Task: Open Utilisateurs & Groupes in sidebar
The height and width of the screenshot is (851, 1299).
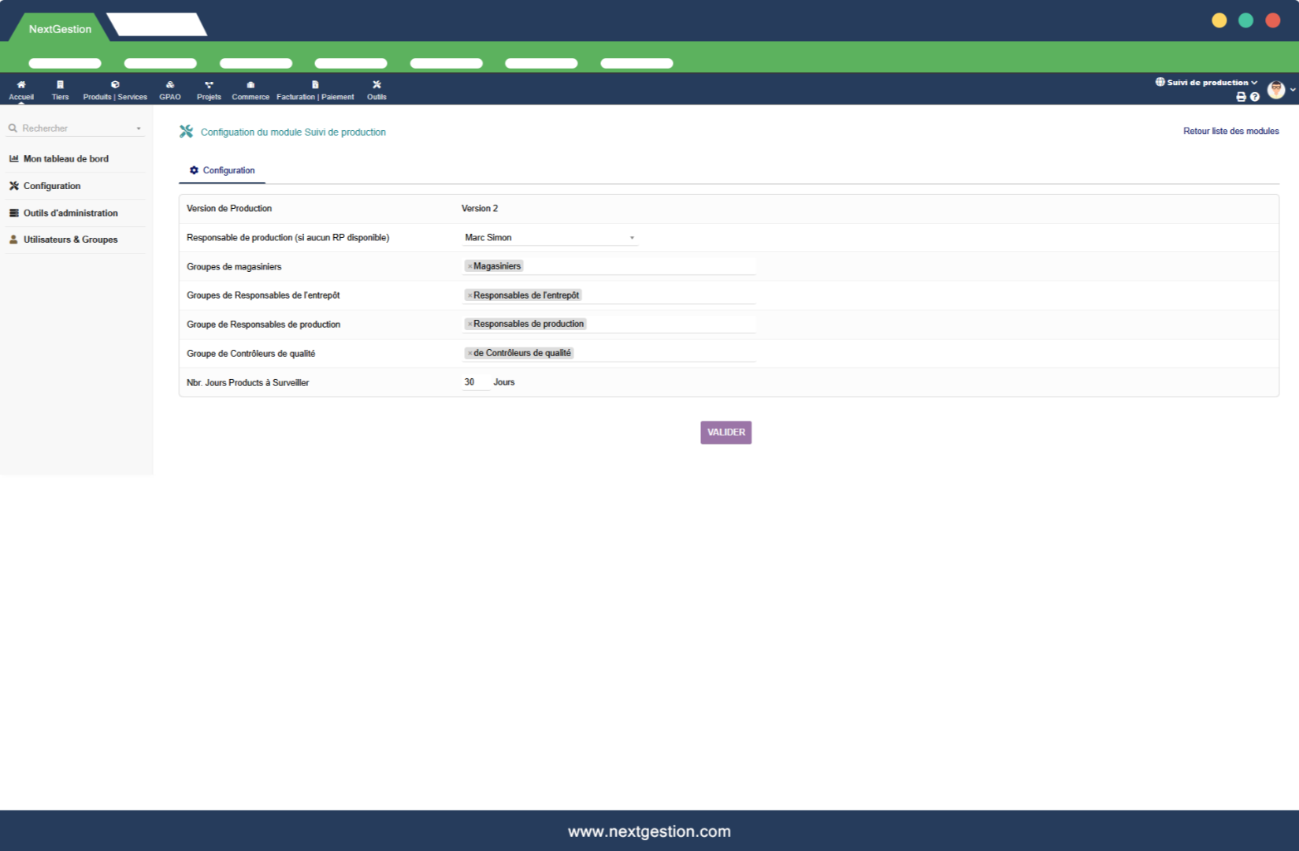Action: click(x=70, y=240)
